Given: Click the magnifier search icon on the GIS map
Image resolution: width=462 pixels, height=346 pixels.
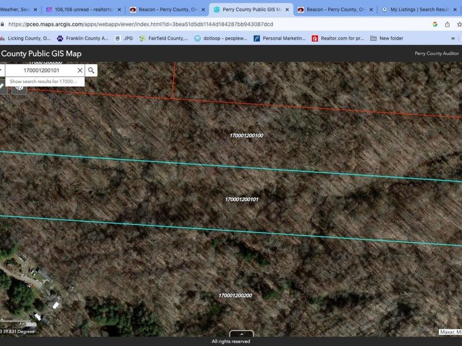Looking at the screenshot, I should pos(91,70).
